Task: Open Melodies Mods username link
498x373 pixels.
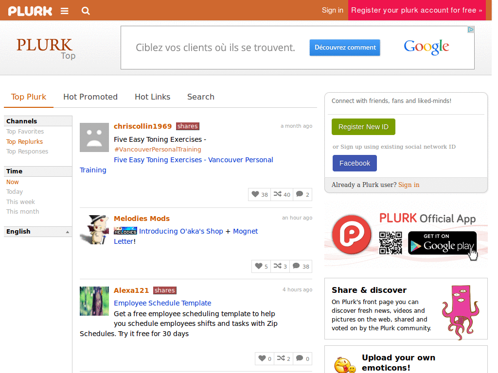Action: (x=142, y=219)
